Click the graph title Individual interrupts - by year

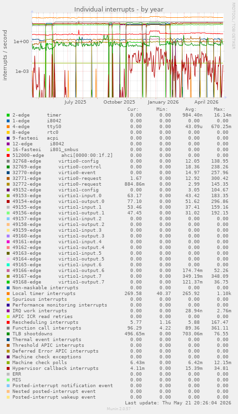coord(119,10)
